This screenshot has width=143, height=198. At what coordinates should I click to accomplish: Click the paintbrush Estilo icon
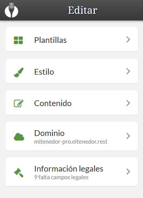pos(19,72)
